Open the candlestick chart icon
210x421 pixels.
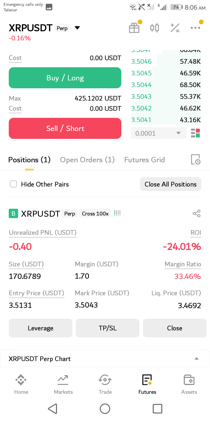[155, 28]
